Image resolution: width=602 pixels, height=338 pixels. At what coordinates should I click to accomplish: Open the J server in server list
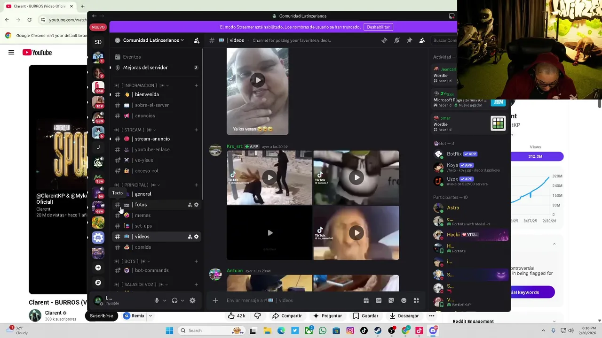(98, 147)
